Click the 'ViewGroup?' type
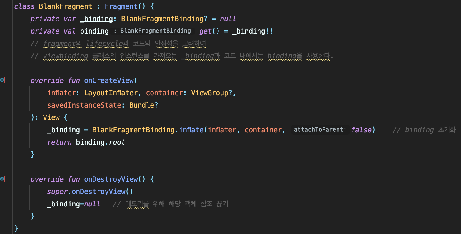Screen dimensions: 461x234 [x=212, y=93]
